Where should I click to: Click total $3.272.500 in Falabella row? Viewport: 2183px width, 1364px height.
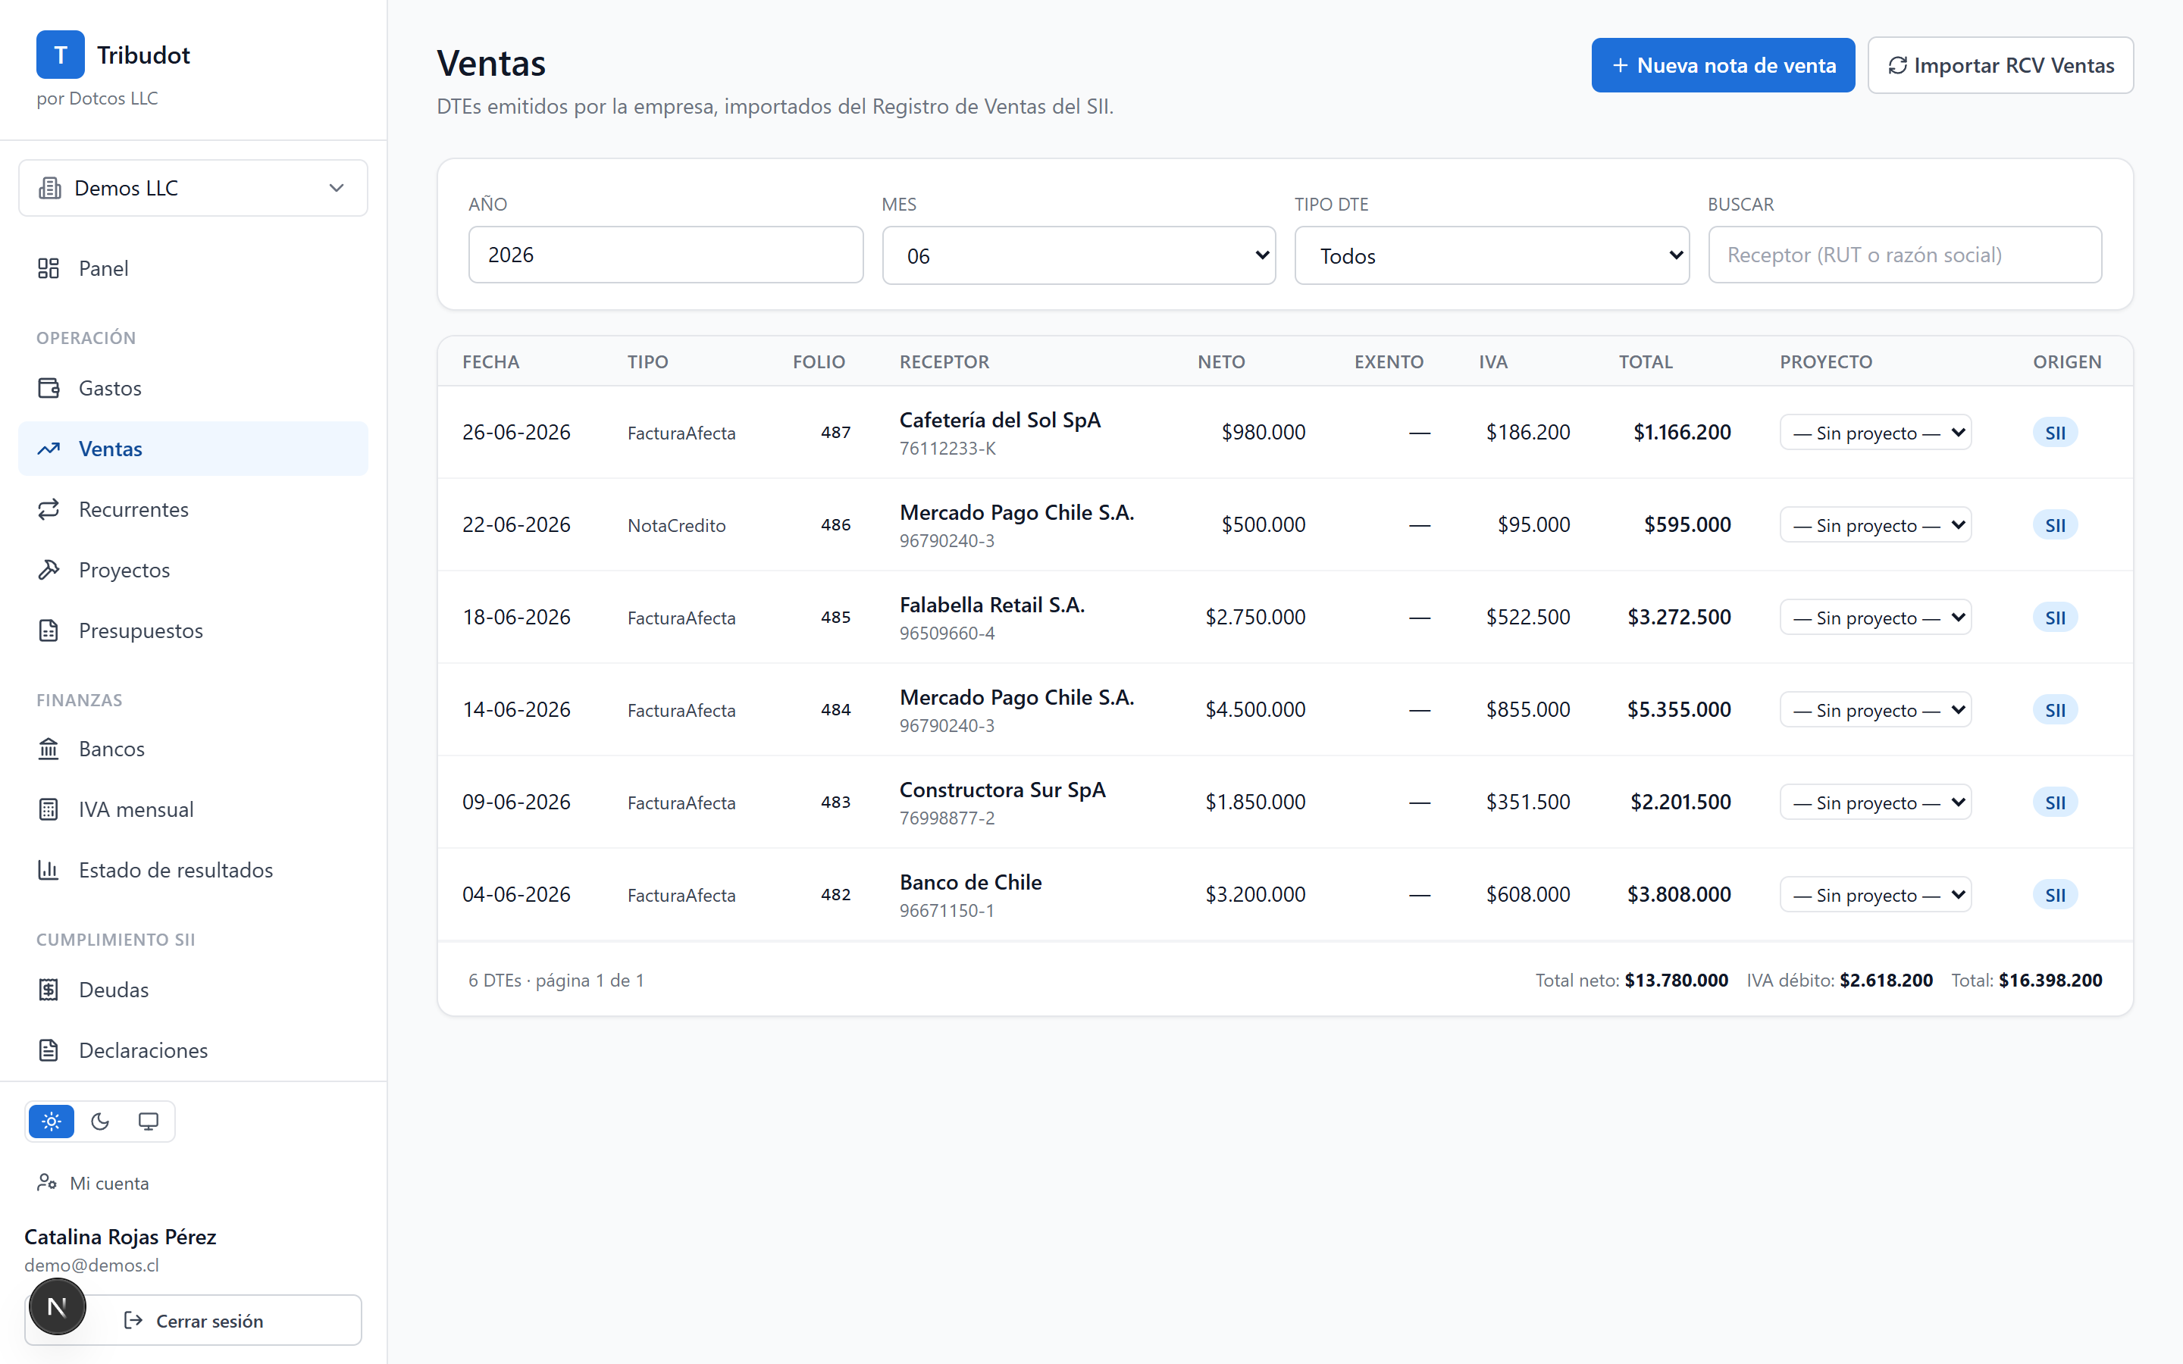1679,617
